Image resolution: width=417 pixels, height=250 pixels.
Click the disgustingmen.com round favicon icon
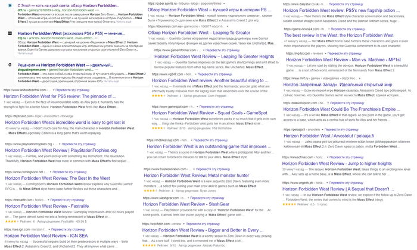[x=10, y=65]
